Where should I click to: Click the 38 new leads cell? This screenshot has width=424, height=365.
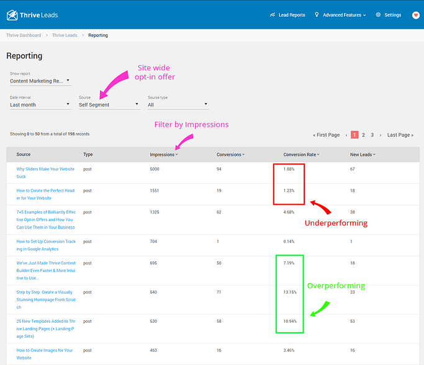click(x=353, y=212)
